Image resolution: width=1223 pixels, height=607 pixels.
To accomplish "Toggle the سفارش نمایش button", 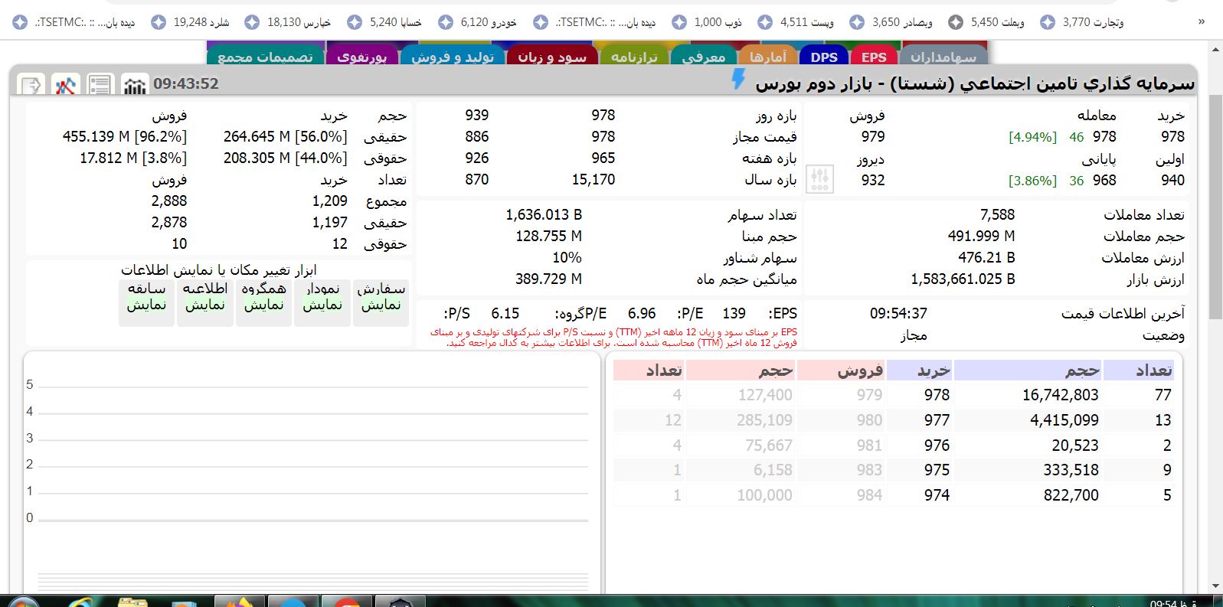I will 381,303.
